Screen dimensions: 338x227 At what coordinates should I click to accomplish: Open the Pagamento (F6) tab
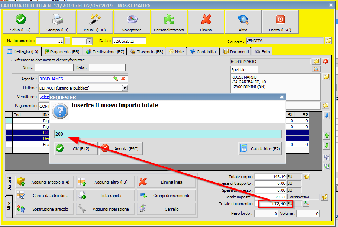tap(62, 51)
